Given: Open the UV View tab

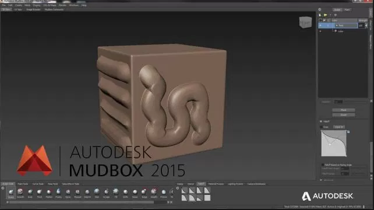Looking at the screenshot, I should (18, 9).
